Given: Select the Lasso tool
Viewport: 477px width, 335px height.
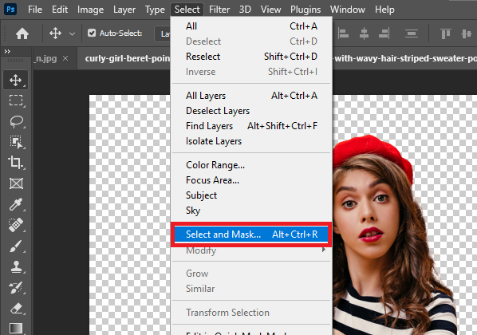Looking at the screenshot, I should coord(16,121).
